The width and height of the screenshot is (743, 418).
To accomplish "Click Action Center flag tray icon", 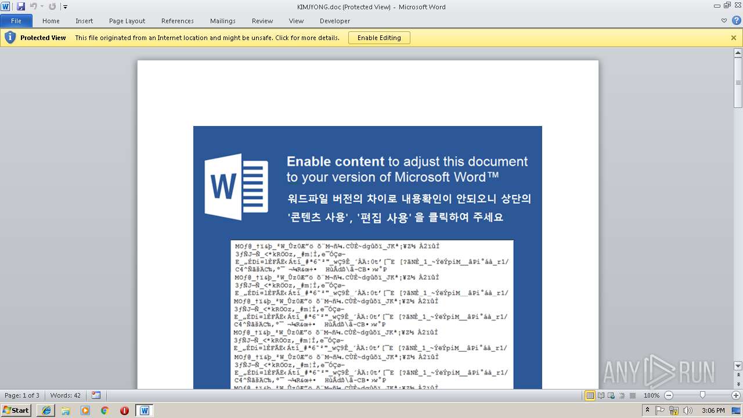I will pyautogui.click(x=660, y=410).
